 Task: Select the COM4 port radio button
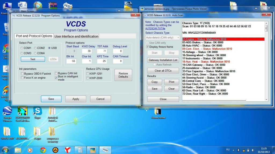pyautogui.click(x=35, y=53)
